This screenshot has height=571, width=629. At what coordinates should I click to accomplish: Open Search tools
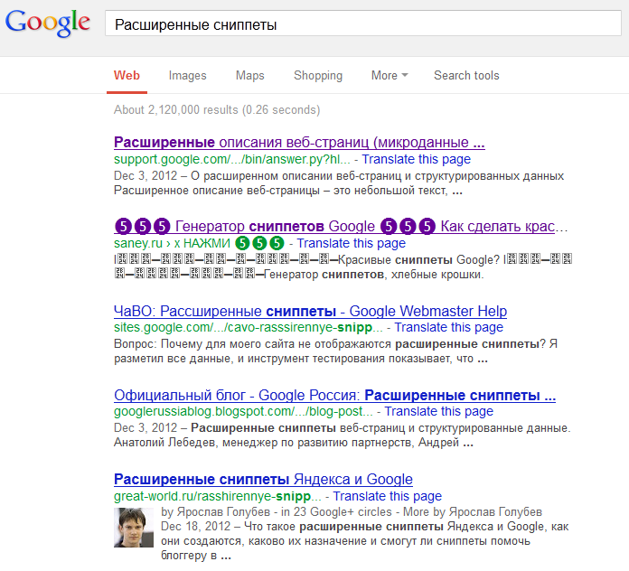pyautogui.click(x=466, y=75)
